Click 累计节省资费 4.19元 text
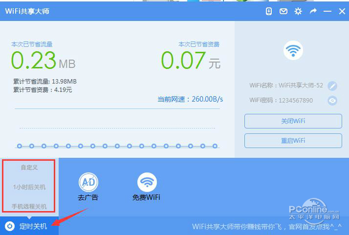The image size is (349, 235). [x=42, y=90]
